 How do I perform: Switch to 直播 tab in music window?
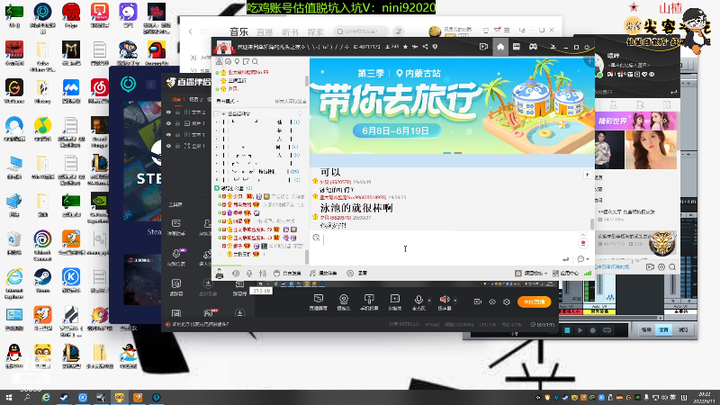[x=265, y=32]
